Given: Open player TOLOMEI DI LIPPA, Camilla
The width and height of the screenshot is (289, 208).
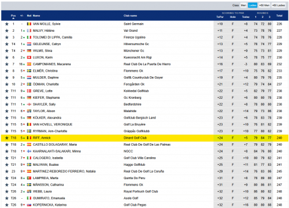Looking at the screenshot, I should coord(53,38).
